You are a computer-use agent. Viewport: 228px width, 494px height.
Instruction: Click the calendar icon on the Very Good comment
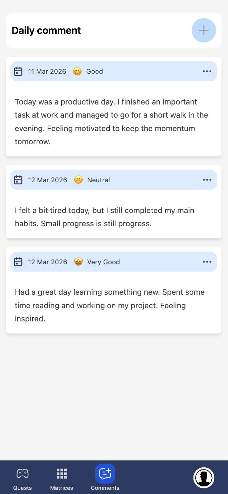click(18, 262)
